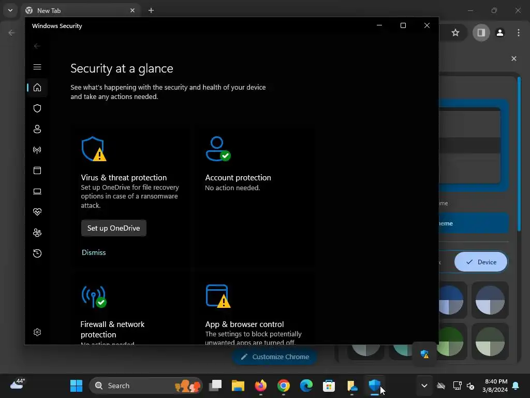Click the network icon in system tray
This screenshot has height=398, width=530.
point(457,386)
